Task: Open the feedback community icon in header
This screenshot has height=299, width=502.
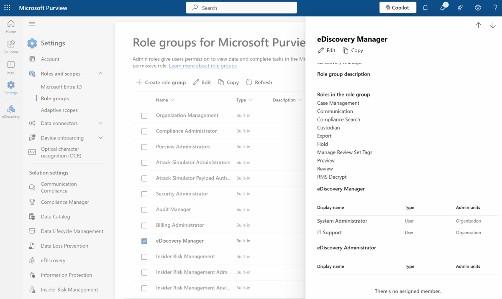Action: click(461, 8)
